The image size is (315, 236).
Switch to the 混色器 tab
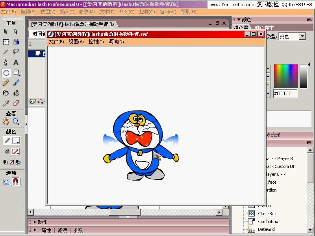point(241,28)
